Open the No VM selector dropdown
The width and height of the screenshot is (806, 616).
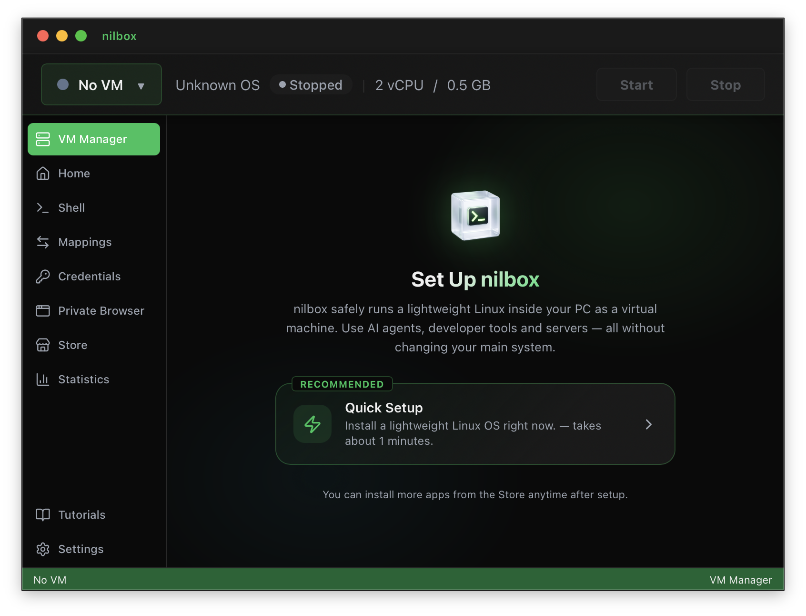[x=101, y=84]
